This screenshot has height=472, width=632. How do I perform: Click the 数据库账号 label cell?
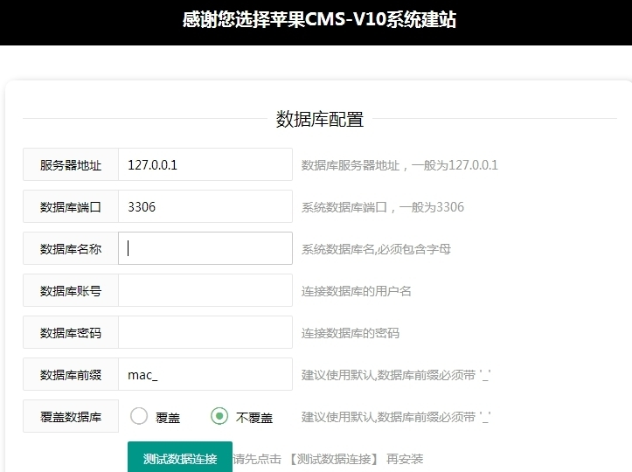click(71, 290)
